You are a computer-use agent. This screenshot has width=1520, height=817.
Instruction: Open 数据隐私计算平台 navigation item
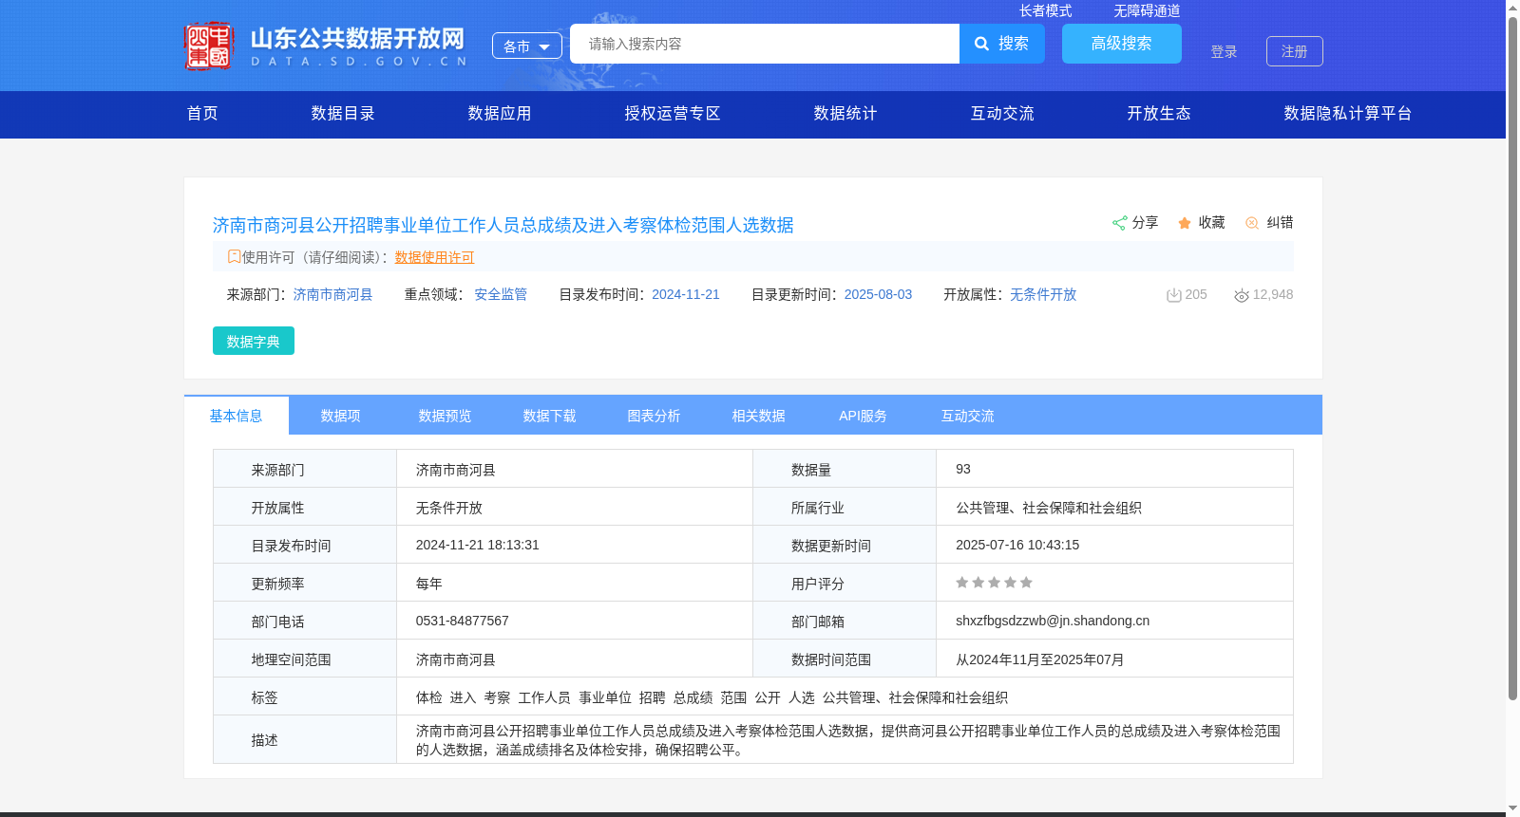1348,114
